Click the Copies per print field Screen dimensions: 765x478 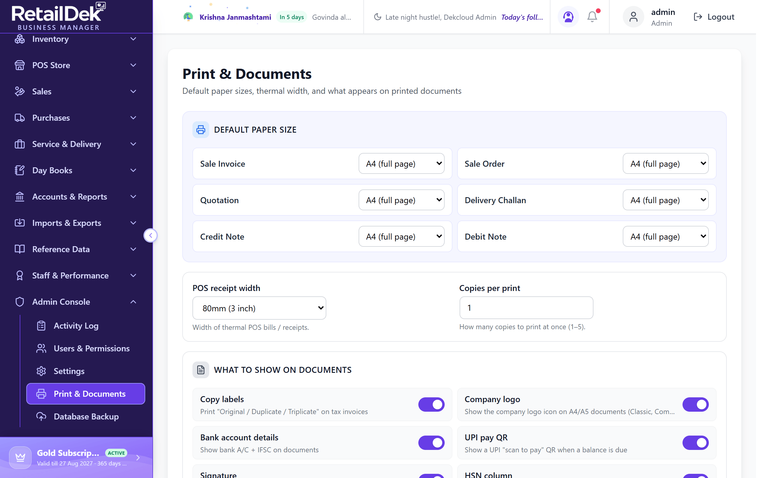(526, 308)
